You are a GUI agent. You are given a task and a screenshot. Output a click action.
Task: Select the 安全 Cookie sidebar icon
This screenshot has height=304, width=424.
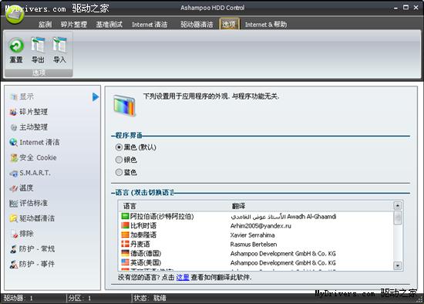pos(14,157)
